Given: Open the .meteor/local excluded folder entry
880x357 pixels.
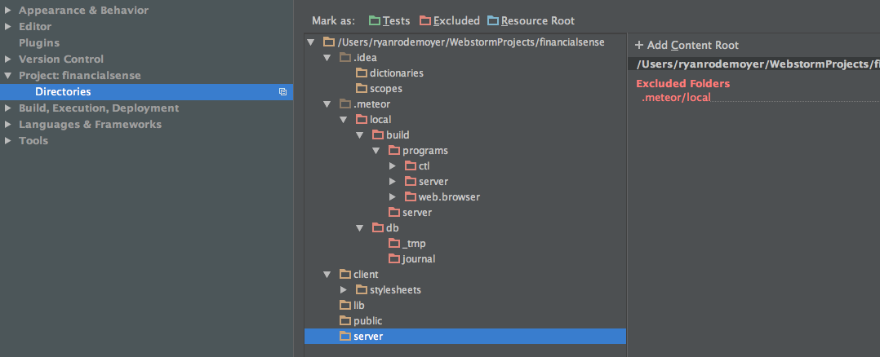Looking at the screenshot, I should (x=676, y=98).
